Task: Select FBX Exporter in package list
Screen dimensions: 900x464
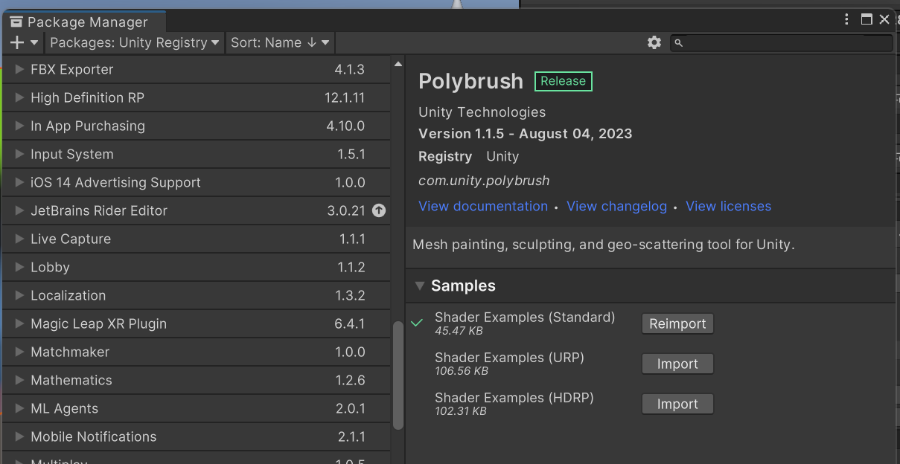Action: (x=197, y=69)
